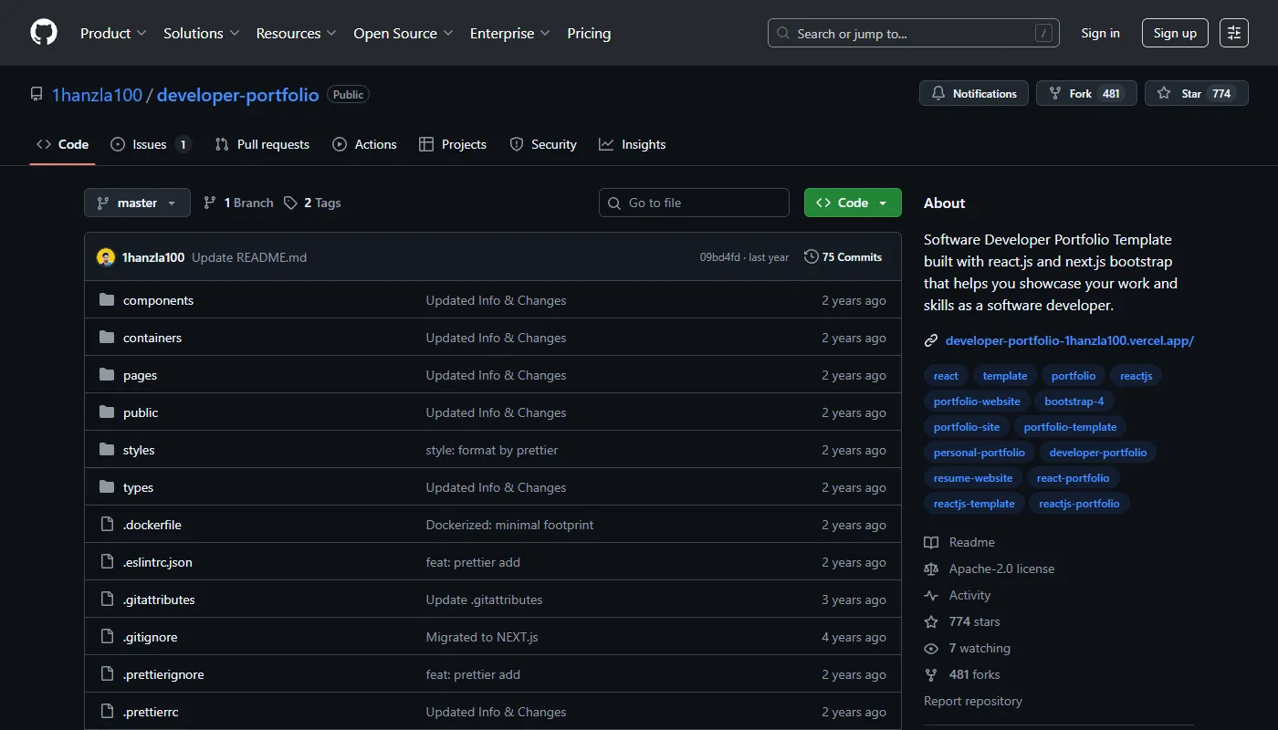Screen dimensions: 1278x730
Task: Open appearance settings icon in header
Action: coord(1234,33)
